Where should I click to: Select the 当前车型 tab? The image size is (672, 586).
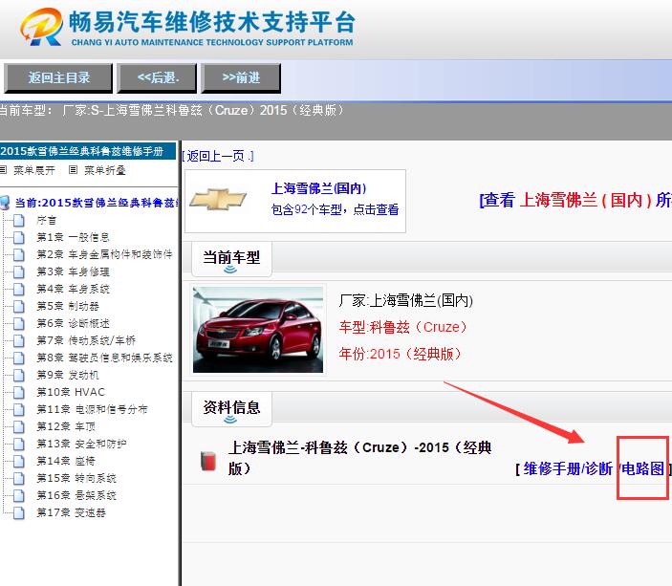231,258
